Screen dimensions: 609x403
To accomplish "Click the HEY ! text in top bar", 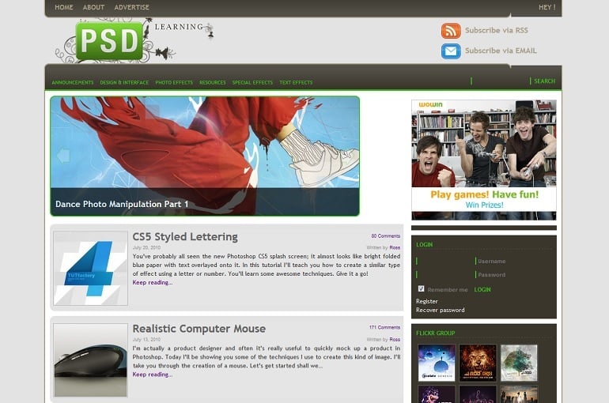I will (547, 7).
